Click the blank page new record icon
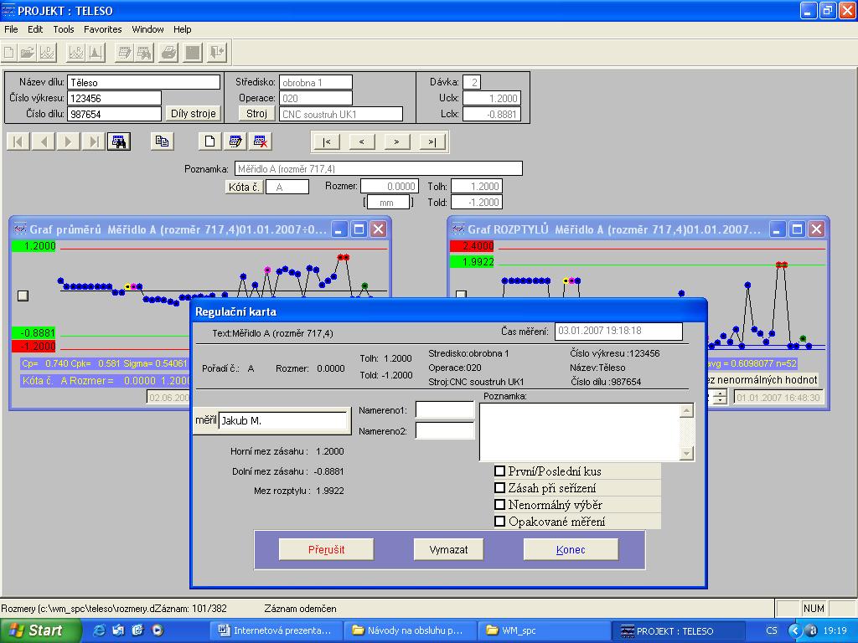The height and width of the screenshot is (643, 858). (x=209, y=141)
